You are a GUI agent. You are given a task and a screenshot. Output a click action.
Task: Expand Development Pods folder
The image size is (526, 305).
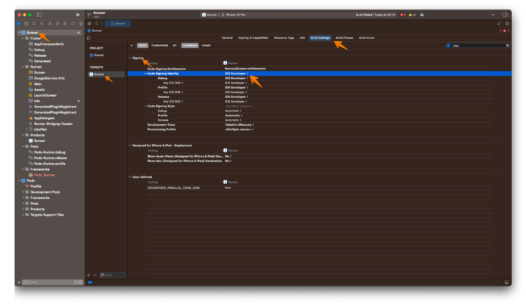pyautogui.click(x=23, y=192)
